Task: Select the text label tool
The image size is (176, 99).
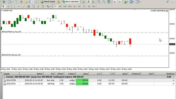Action: point(43,6)
